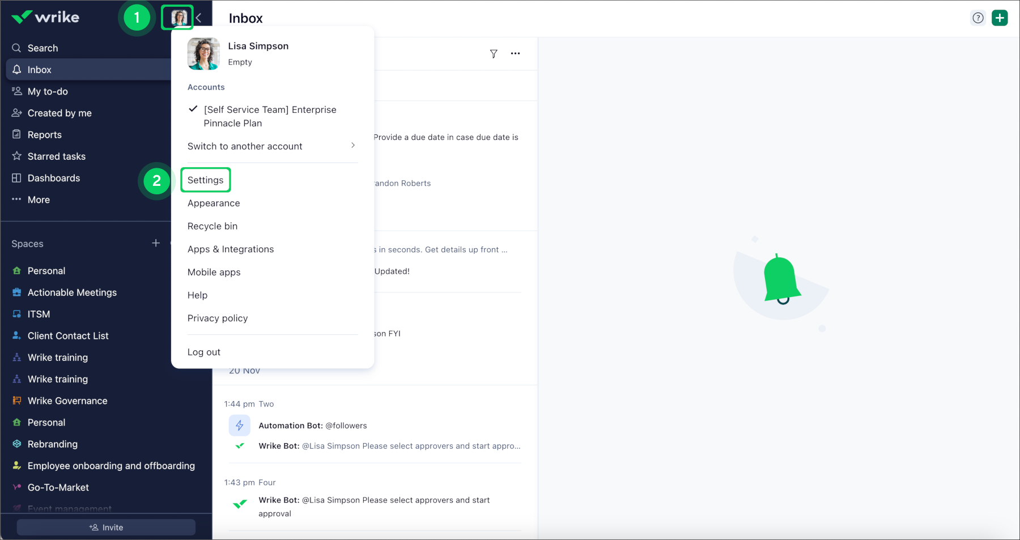Click Lisa Simpson's large profile photo
The height and width of the screenshot is (540, 1020).
pyautogui.click(x=203, y=54)
